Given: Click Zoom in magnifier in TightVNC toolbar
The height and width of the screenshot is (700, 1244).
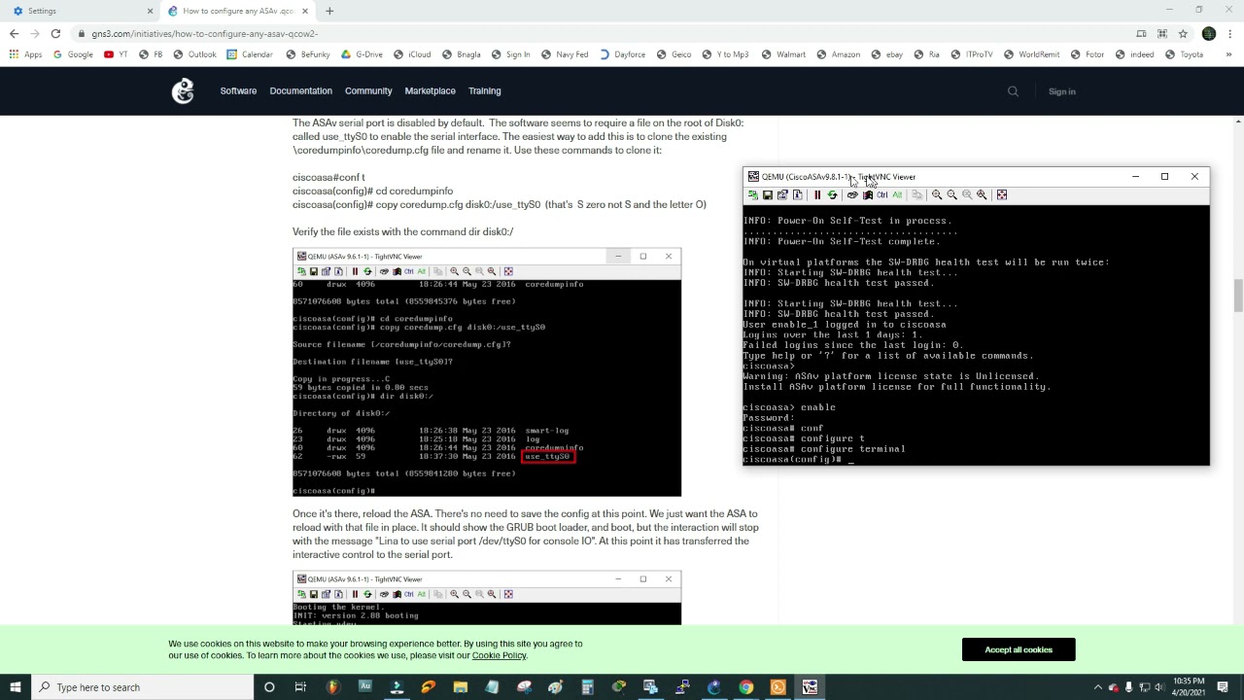Looking at the screenshot, I should click(x=937, y=195).
